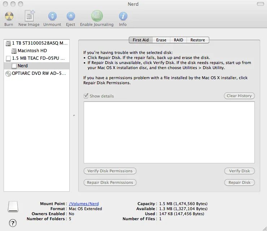
Task: Click the OPTIARC optical disc icon
Action: [x=8, y=74]
